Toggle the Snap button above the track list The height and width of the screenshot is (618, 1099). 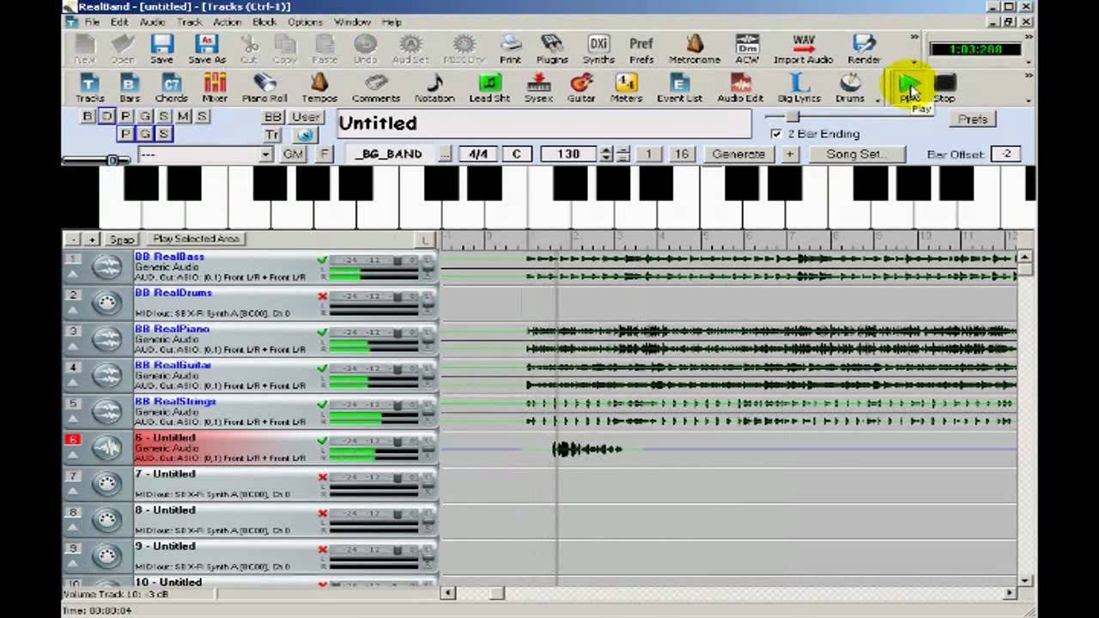click(x=121, y=239)
